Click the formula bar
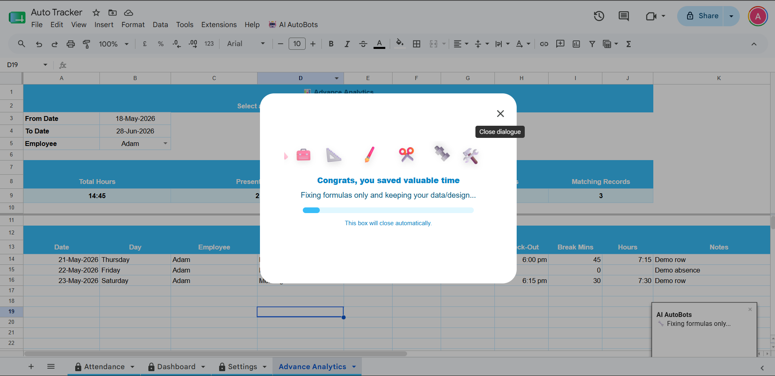Image resolution: width=775 pixels, height=376 pixels. [x=420, y=65]
